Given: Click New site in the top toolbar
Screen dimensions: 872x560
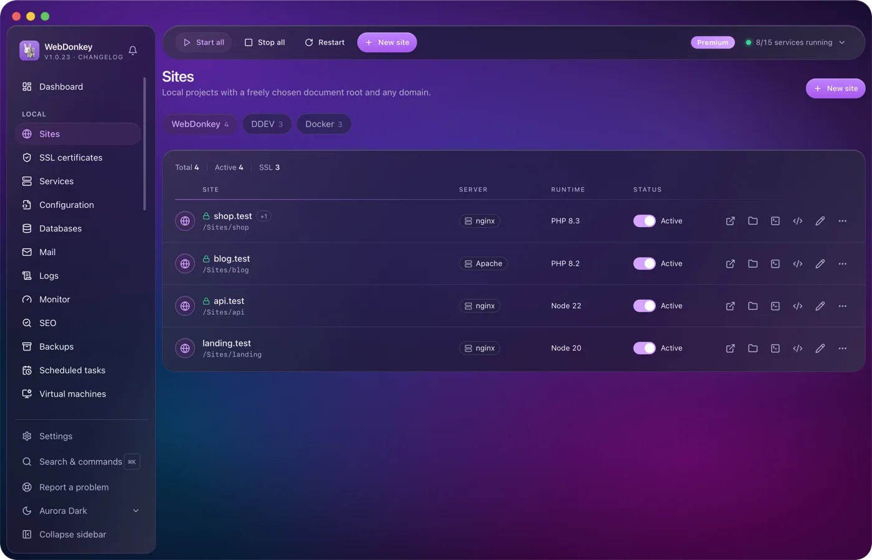Looking at the screenshot, I should click(x=387, y=42).
